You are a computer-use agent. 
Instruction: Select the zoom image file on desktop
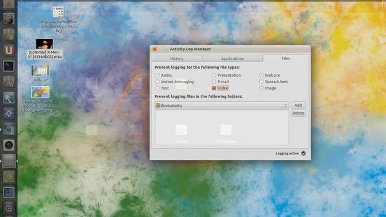[x=40, y=99]
